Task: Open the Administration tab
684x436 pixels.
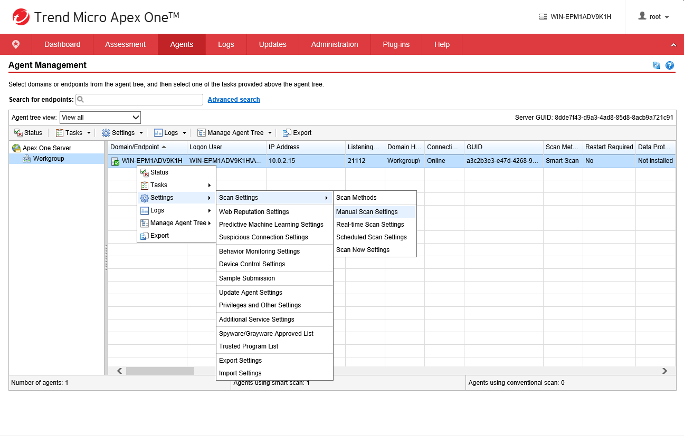Action: click(x=335, y=44)
